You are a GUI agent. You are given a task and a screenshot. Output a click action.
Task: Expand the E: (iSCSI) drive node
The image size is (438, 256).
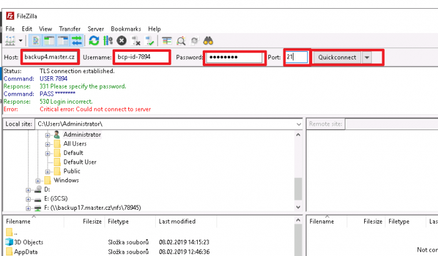pos(28,199)
